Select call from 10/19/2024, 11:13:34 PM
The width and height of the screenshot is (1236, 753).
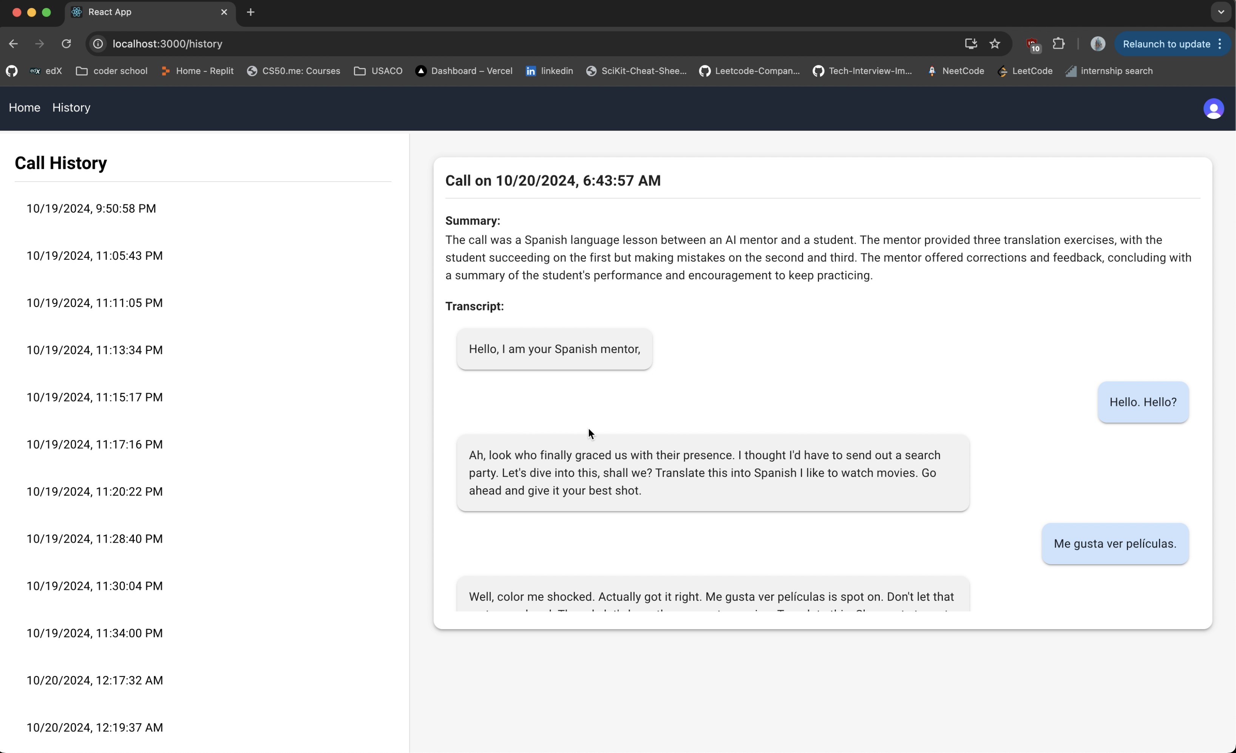[x=94, y=350]
